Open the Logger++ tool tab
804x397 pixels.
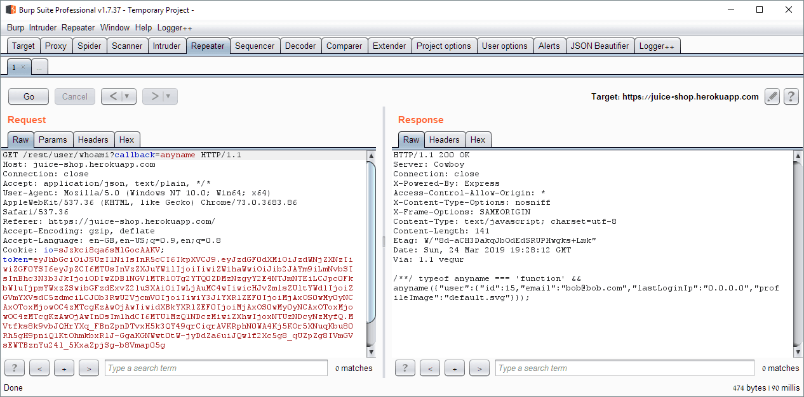pos(657,46)
